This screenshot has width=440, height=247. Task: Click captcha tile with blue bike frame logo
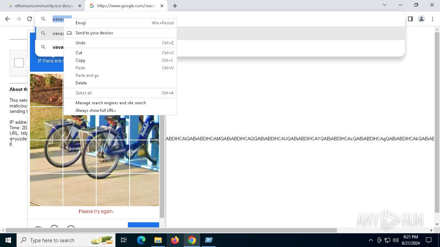pyautogui.click(x=144, y=128)
